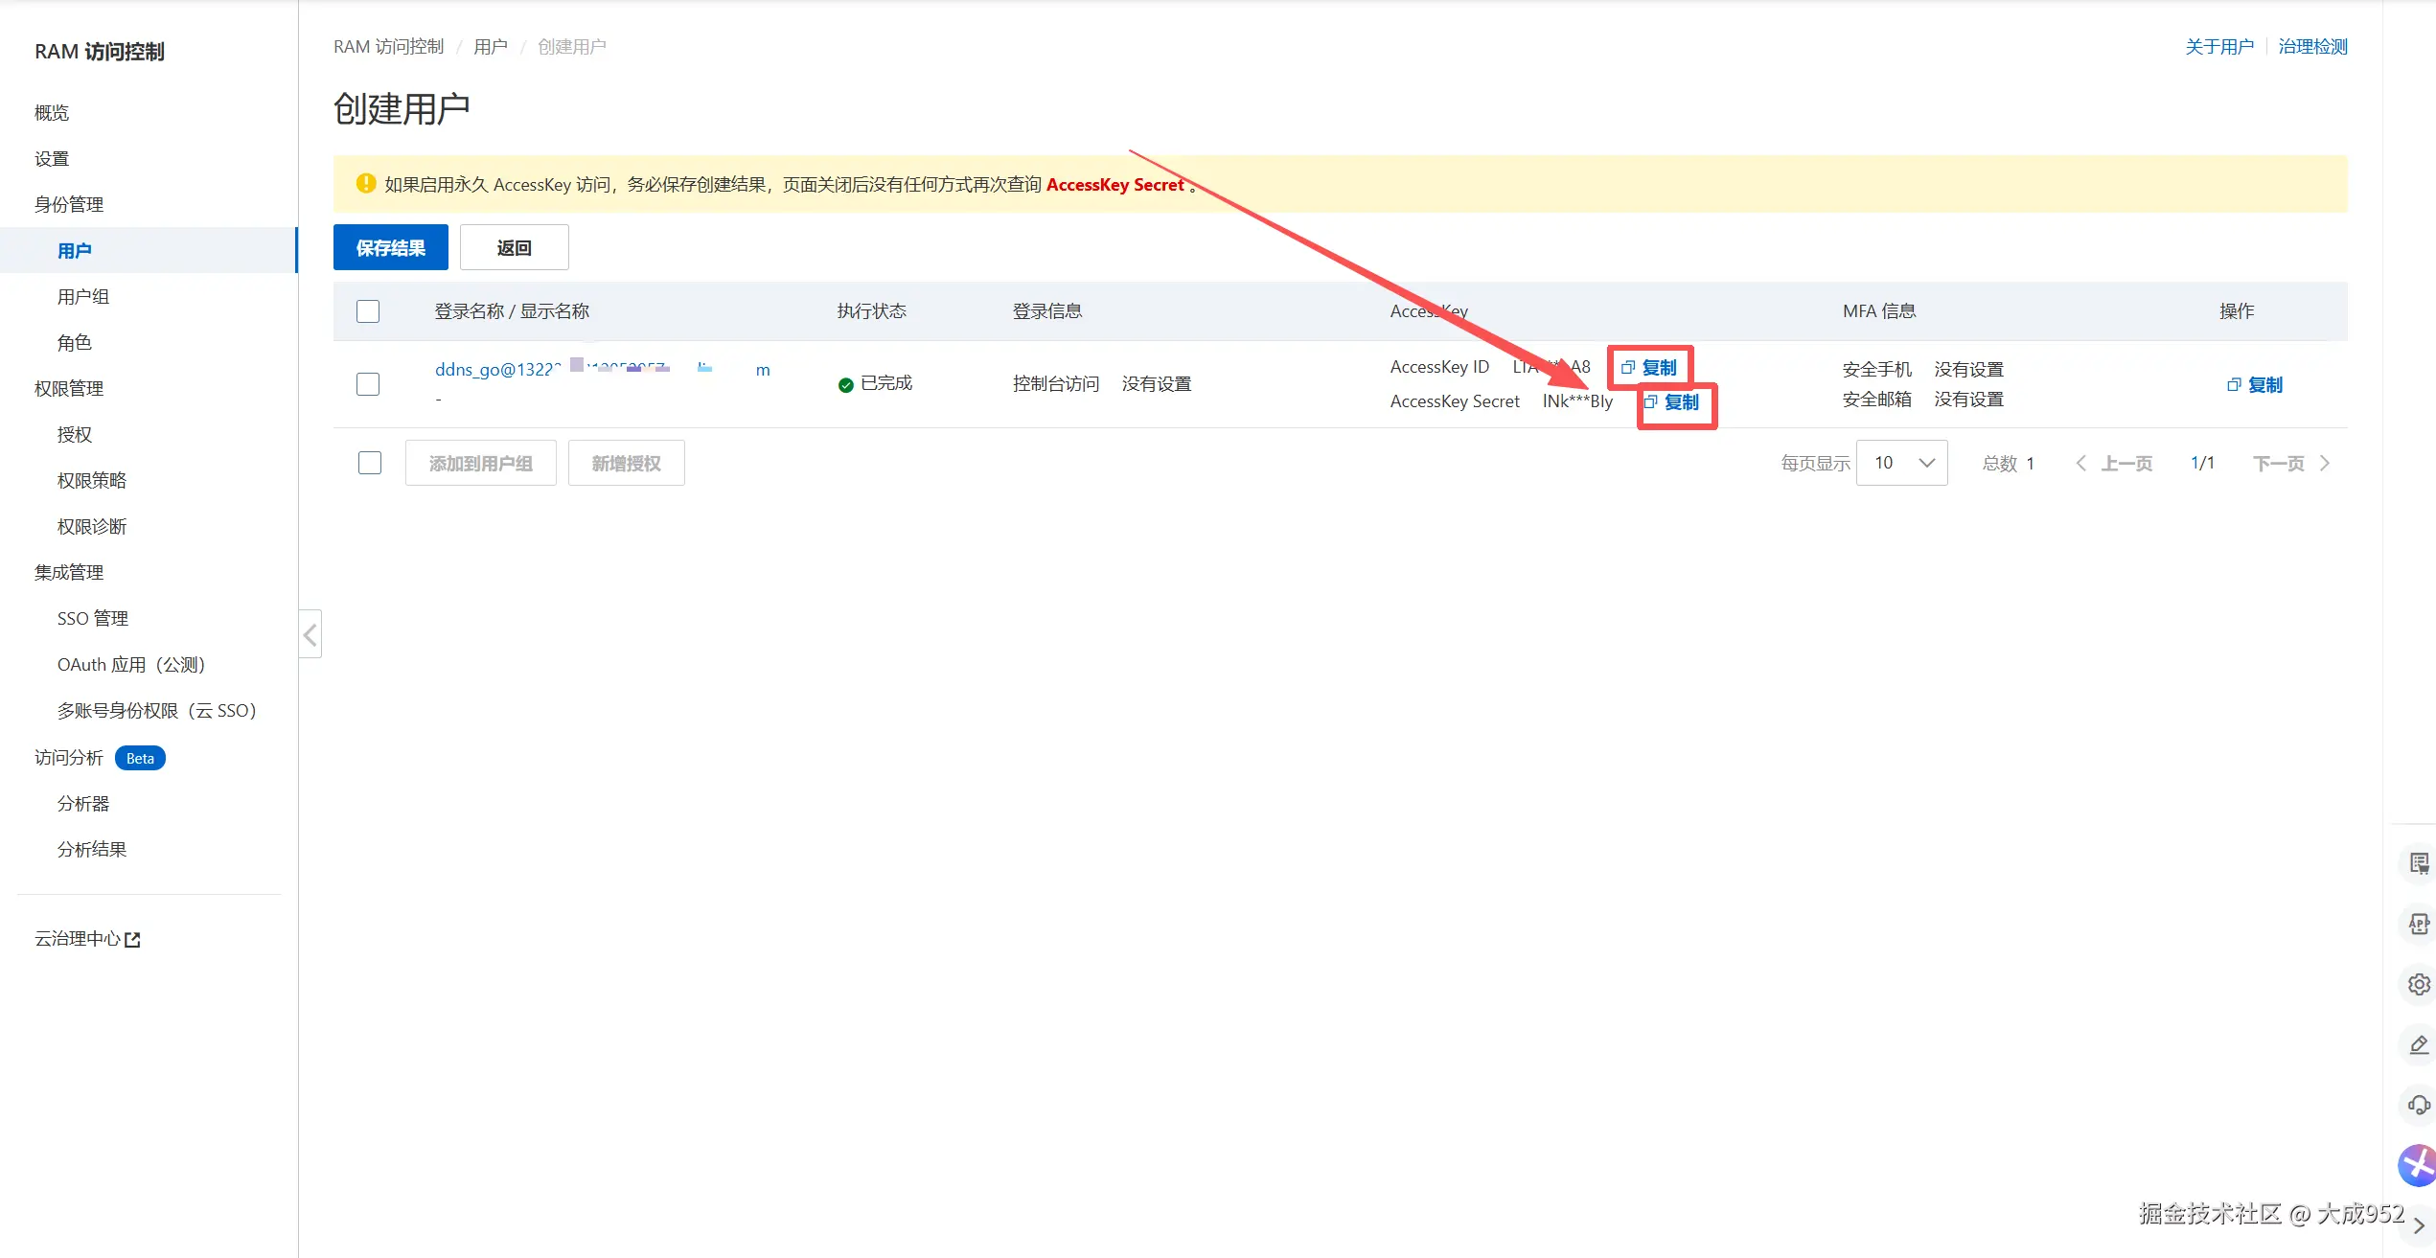Open 权限策略 sidebar item
Screen dimensions: 2436x1258
tap(92, 481)
